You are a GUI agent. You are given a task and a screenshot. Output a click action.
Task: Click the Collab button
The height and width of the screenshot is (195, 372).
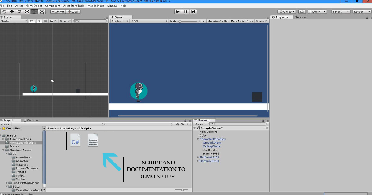[286, 11]
